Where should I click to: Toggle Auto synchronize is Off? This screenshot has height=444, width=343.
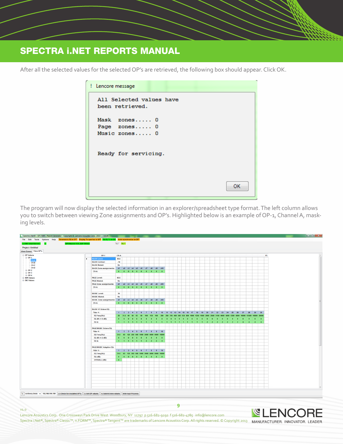pos(128,239)
